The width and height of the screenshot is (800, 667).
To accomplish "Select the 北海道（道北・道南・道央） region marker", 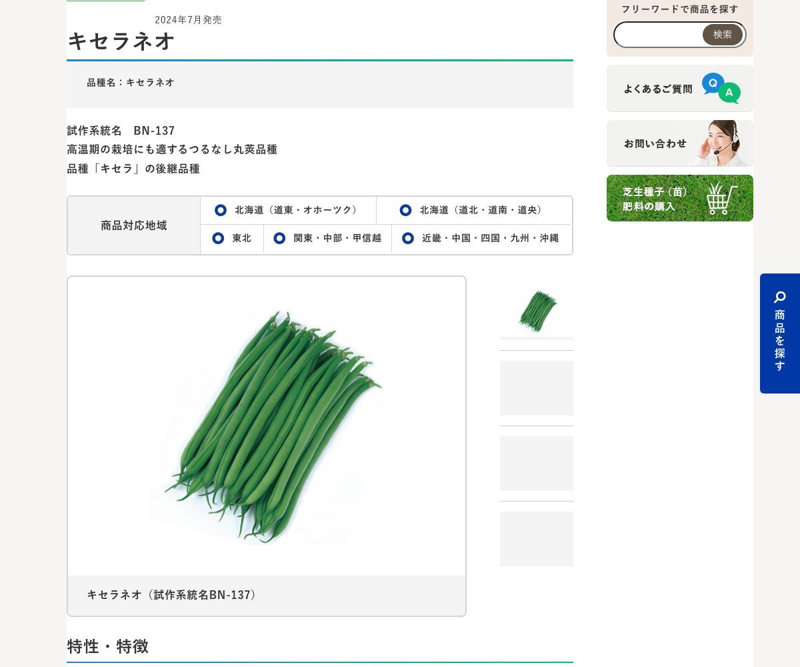I will (405, 210).
